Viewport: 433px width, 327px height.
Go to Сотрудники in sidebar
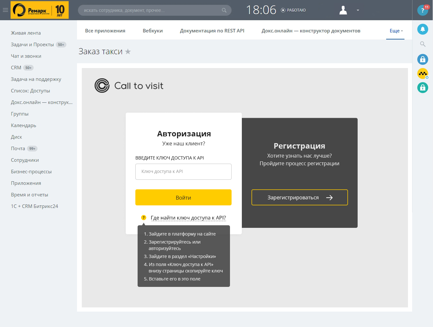coord(25,160)
